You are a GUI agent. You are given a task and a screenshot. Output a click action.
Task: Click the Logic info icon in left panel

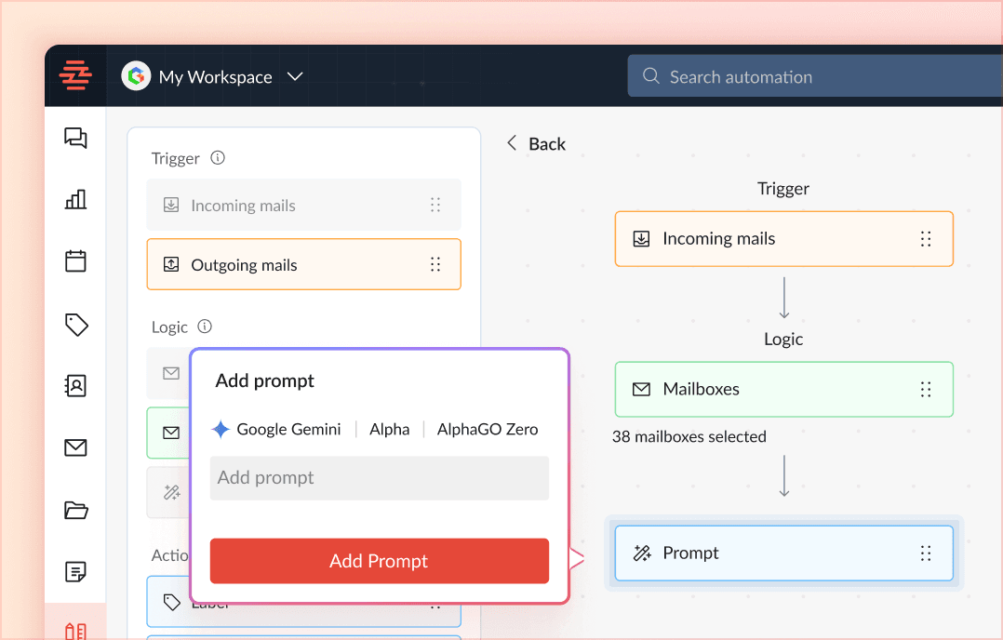pyautogui.click(x=205, y=327)
